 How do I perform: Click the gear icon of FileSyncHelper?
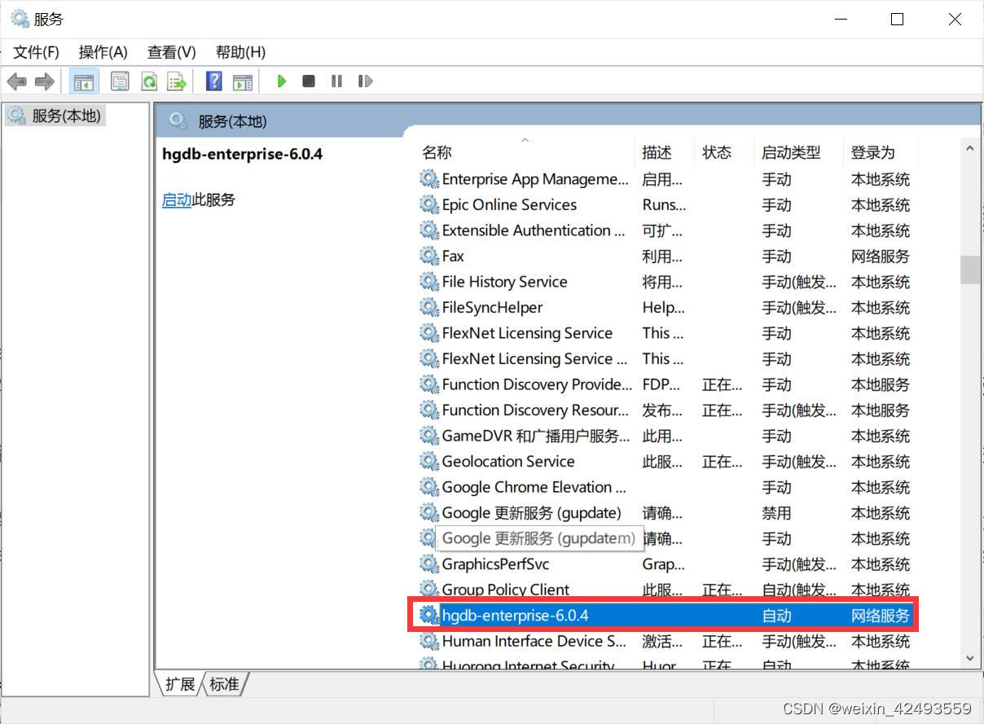[x=428, y=307]
